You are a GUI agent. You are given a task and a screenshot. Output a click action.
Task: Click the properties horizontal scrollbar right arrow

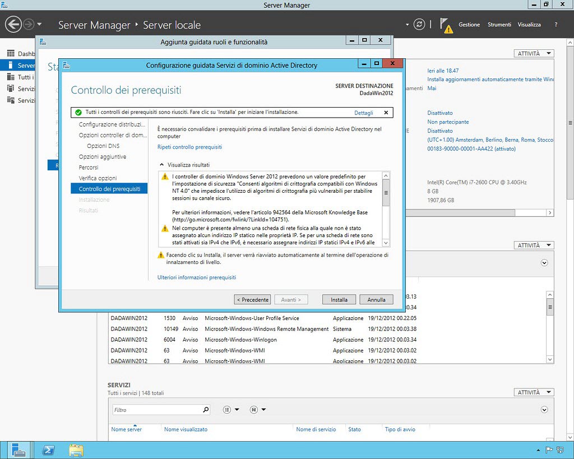point(550,212)
